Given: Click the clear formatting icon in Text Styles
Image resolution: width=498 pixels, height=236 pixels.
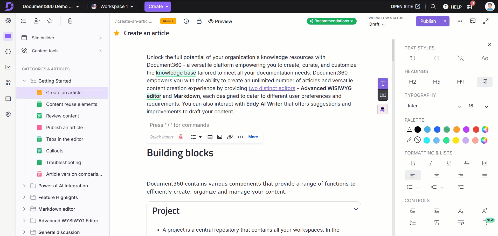Looking at the screenshot, I should (x=461, y=58).
